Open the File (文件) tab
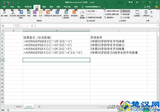160x112 pixels. [x=4, y=7]
